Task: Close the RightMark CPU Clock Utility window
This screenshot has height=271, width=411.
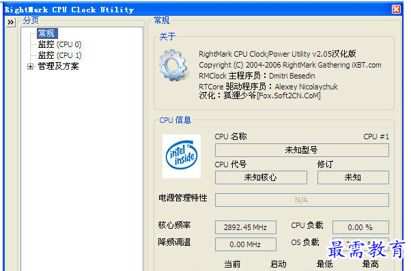Action: click(x=396, y=10)
